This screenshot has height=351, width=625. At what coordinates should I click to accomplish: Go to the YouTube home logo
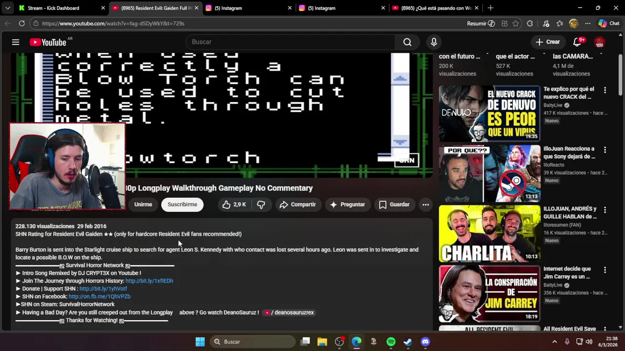pos(48,42)
